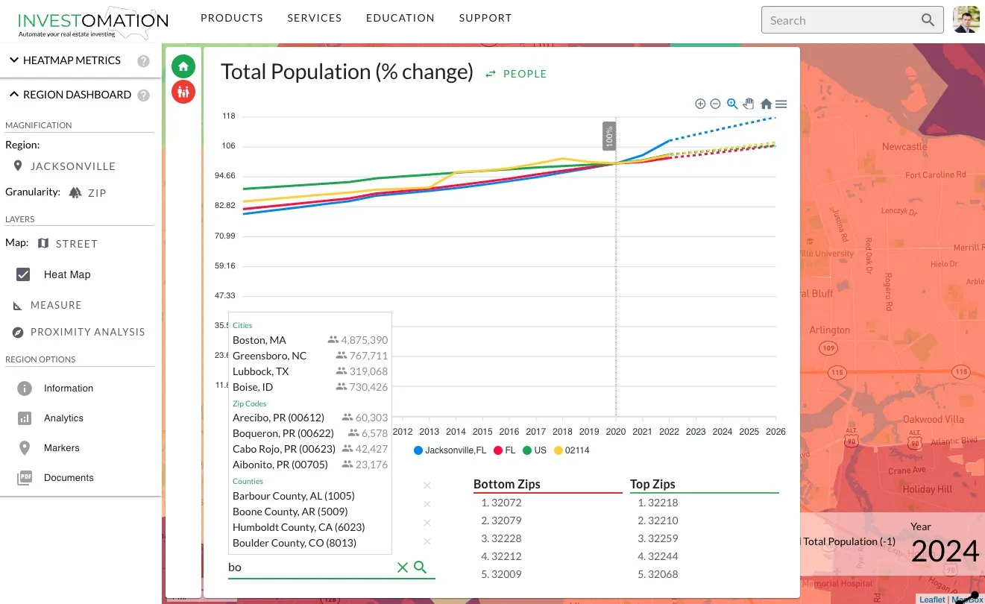985x604 pixels.
Task: Select the chart pan hand tool
Action: click(749, 104)
